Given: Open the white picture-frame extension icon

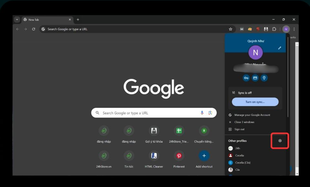Looking at the screenshot, I should [266, 29].
